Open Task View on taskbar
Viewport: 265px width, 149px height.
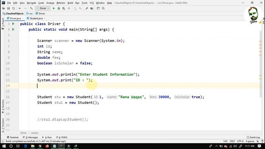tap(18, 146)
